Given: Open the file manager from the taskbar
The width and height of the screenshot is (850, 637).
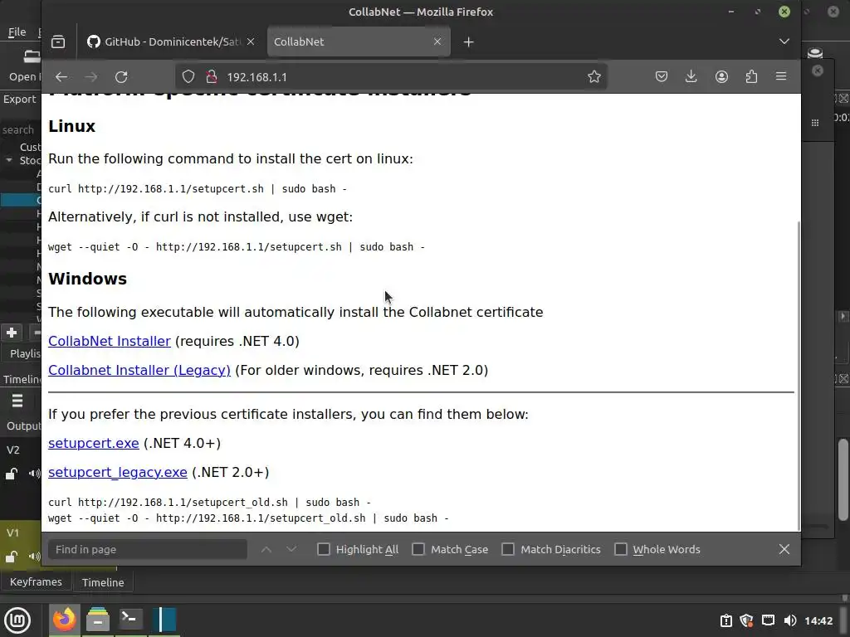Looking at the screenshot, I should [x=98, y=619].
